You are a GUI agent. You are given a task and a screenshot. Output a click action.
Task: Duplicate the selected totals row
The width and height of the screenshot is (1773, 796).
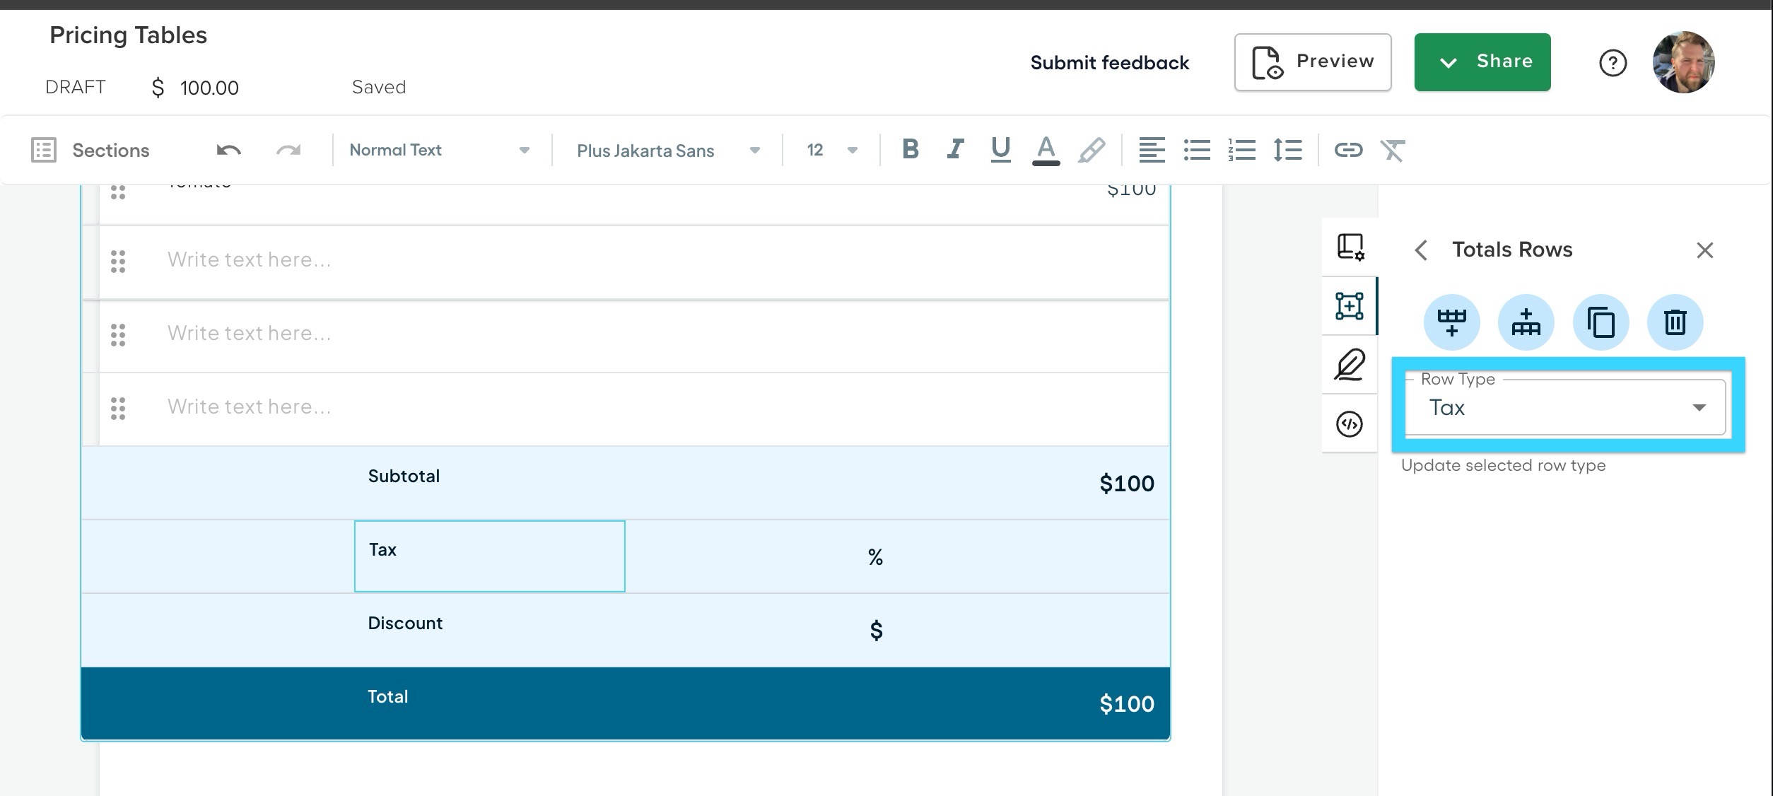pos(1601,322)
